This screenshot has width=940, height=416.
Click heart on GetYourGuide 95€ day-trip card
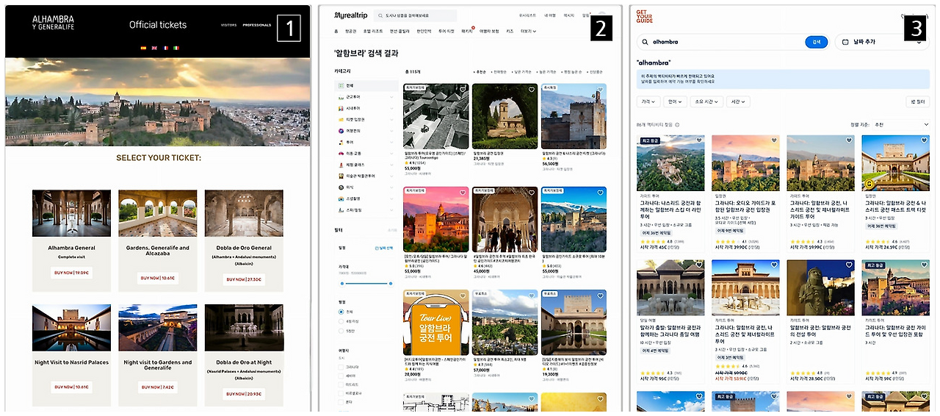click(699, 265)
